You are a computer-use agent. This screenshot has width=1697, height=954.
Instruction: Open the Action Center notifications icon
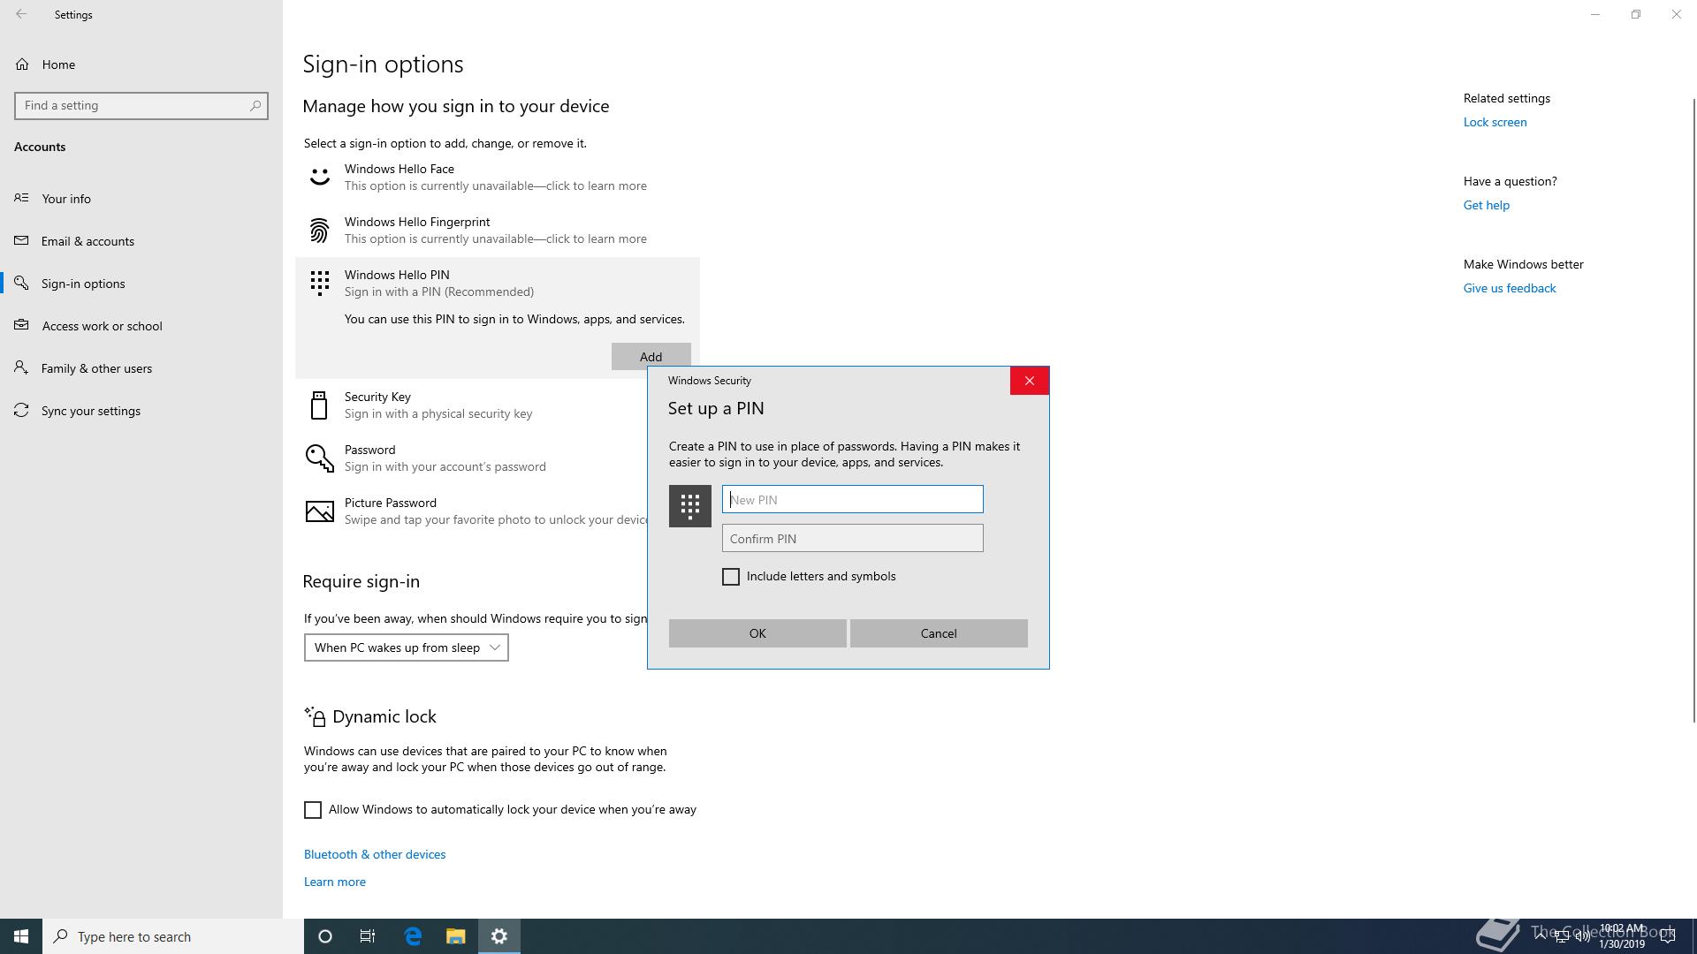1668,936
